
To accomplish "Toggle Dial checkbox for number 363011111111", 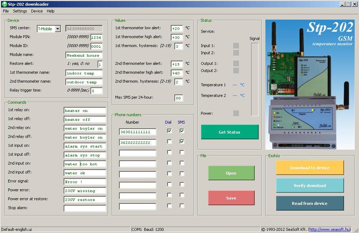I will pos(169,131).
